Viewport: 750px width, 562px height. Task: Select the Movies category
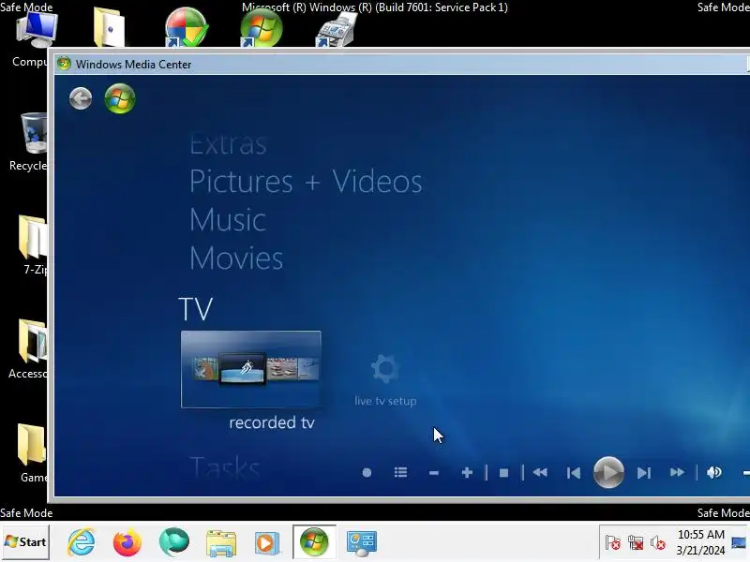tap(236, 259)
